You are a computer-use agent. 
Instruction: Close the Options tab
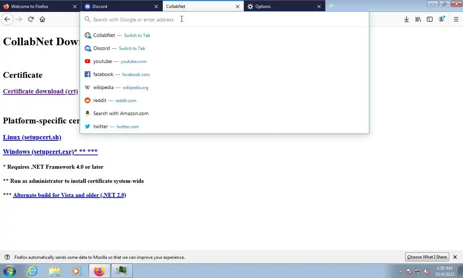tap(319, 7)
